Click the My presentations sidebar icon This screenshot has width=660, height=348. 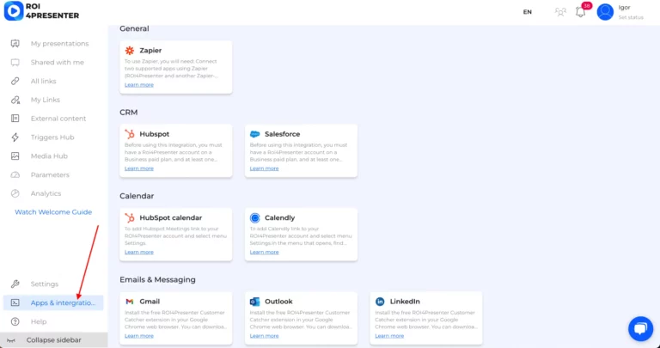[x=15, y=43]
